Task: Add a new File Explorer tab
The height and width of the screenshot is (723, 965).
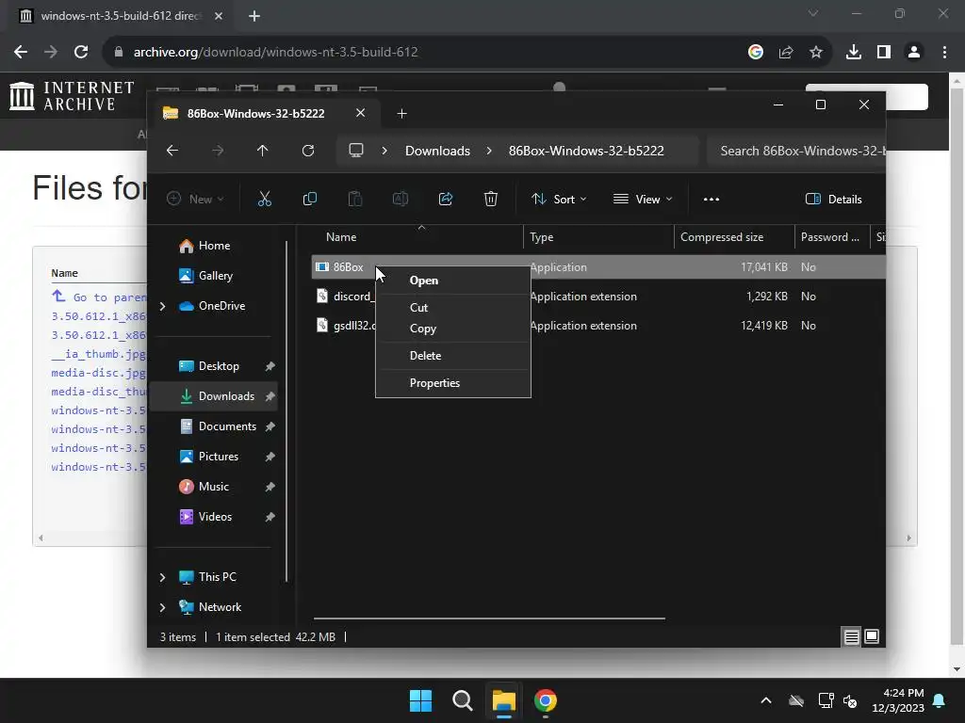Action: click(x=401, y=114)
